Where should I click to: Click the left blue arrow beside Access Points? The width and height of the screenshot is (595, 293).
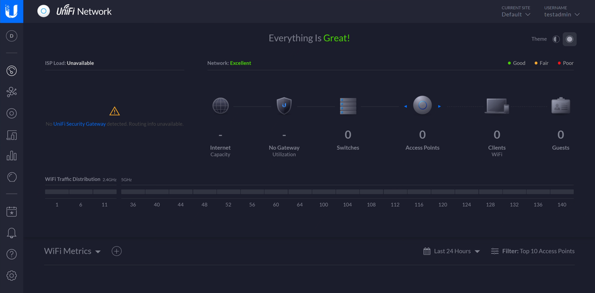(x=405, y=106)
